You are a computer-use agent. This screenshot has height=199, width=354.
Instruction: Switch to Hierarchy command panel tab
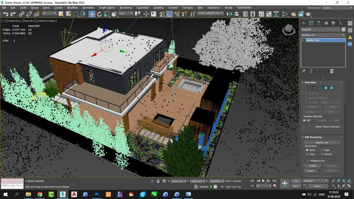coord(319,23)
